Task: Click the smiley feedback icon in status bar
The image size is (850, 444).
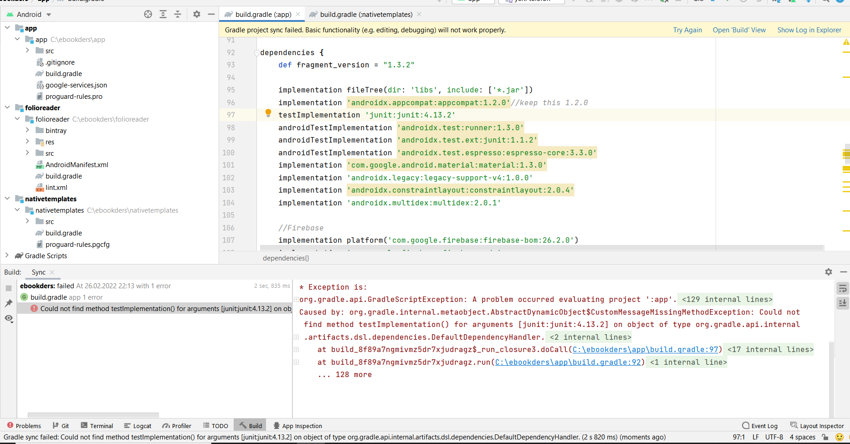Action: click(840, 437)
